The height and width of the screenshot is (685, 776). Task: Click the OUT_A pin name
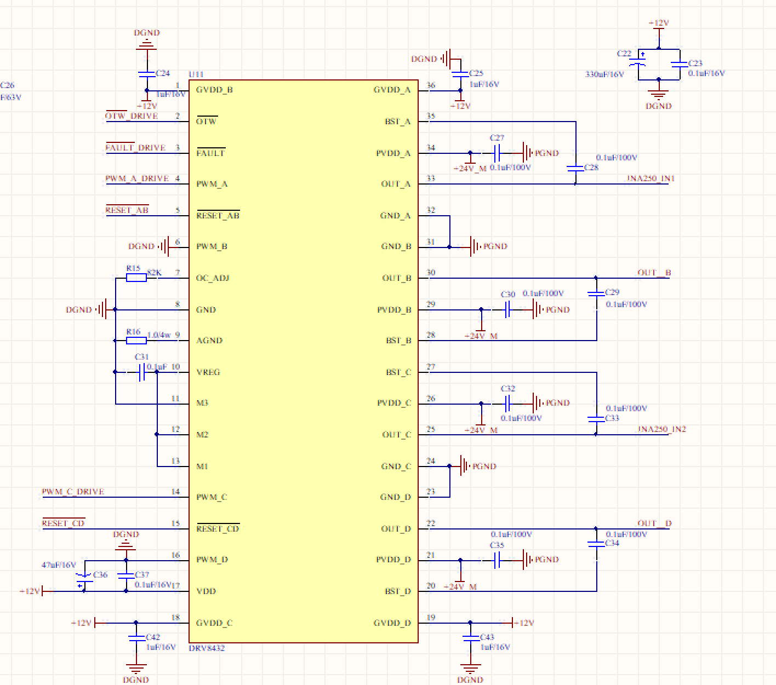[396, 184]
